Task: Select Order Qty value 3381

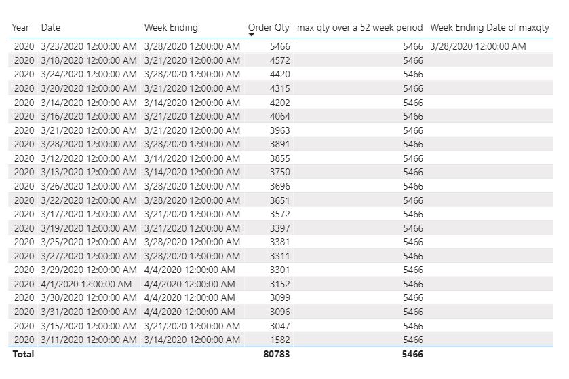Action: tap(280, 242)
